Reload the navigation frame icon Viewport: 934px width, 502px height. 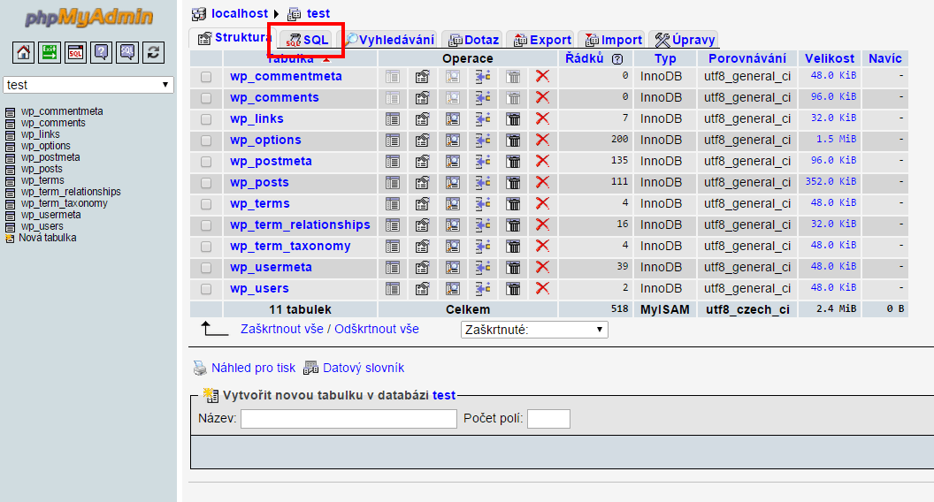point(153,52)
